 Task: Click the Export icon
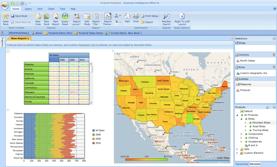pyautogui.click(x=143, y=22)
